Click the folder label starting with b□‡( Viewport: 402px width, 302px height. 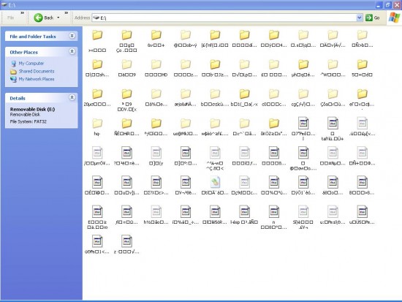click(244, 104)
